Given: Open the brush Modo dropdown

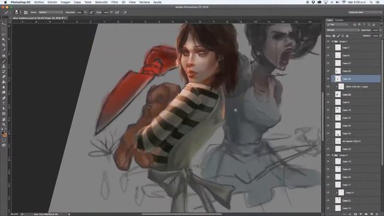Looking at the screenshot, I should tap(50, 12).
